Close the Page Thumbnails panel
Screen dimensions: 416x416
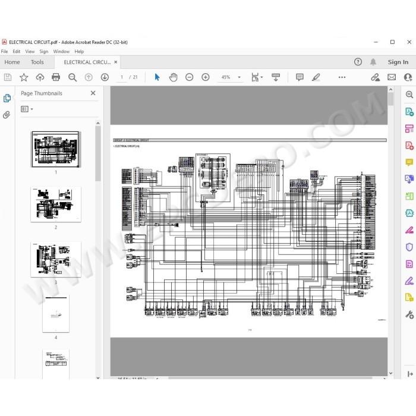point(93,93)
